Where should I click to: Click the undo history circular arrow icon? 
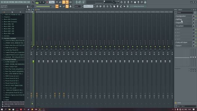pyautogui.click(x=122, y=2)
